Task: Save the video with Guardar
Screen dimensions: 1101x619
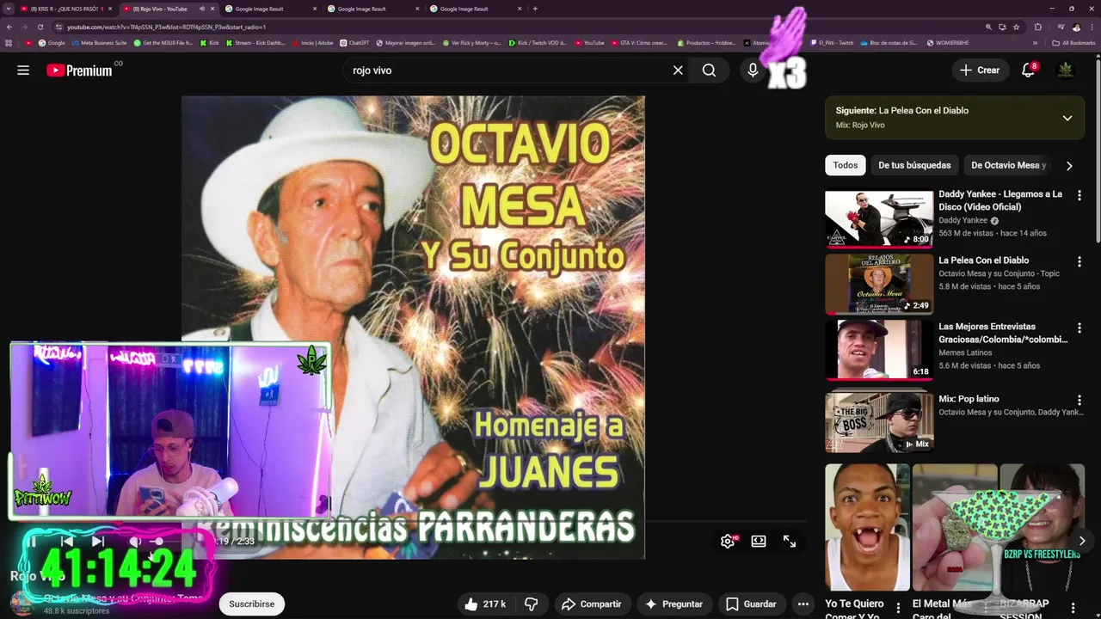Action: [x=751, y=604]
